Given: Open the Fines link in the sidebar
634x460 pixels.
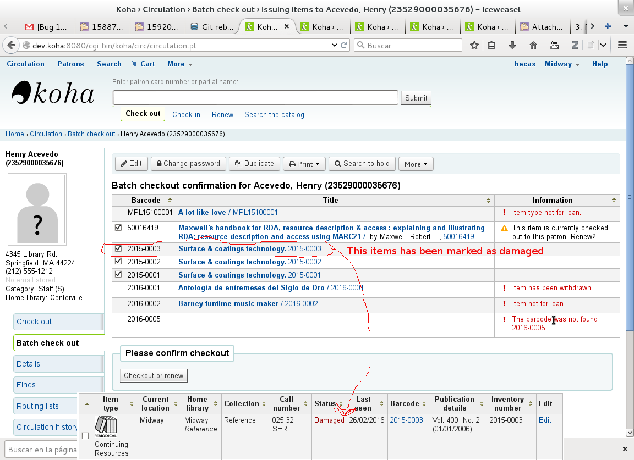Looking at the screenshot, I should click(26, 385).
